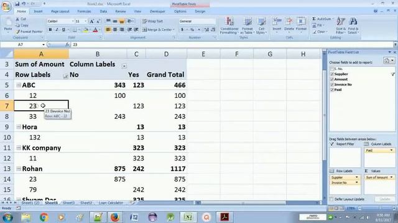Toggle bold formatting
This screenshot has height=223, width=398.
click(50, 30)
